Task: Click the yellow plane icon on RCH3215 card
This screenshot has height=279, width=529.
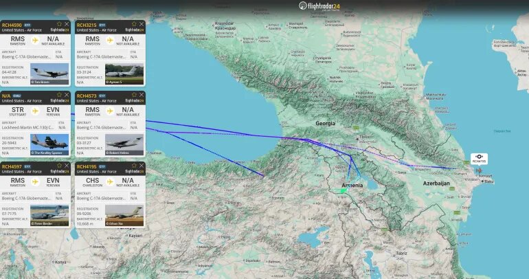Action: pyautogui.click(x=110, y=41)
